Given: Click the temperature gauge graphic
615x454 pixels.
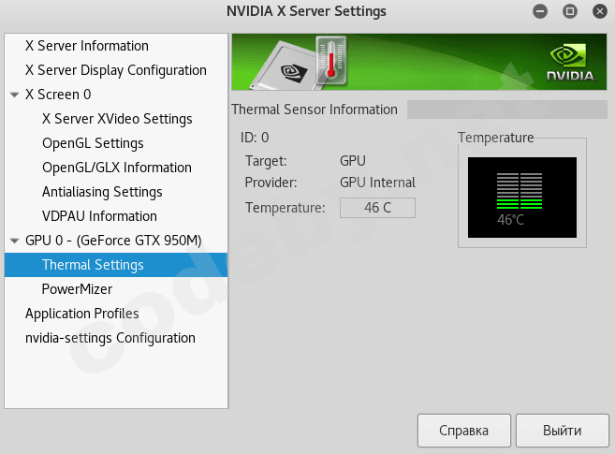Looking at the screenshot, I should coord(522,195).
